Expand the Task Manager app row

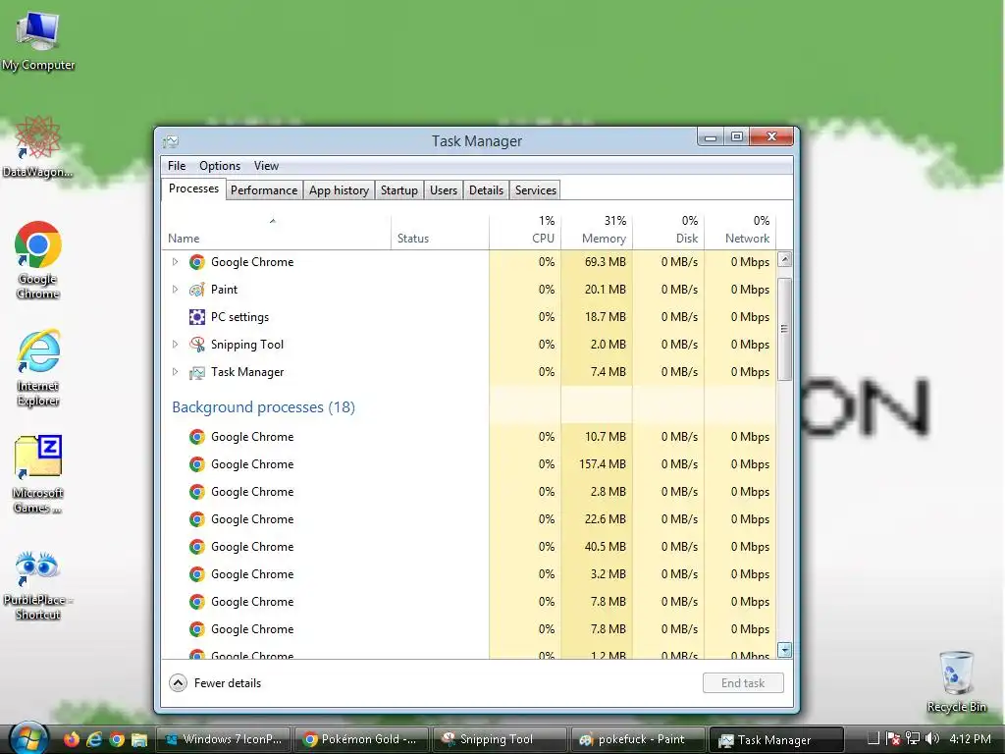[x=175, y=372]
